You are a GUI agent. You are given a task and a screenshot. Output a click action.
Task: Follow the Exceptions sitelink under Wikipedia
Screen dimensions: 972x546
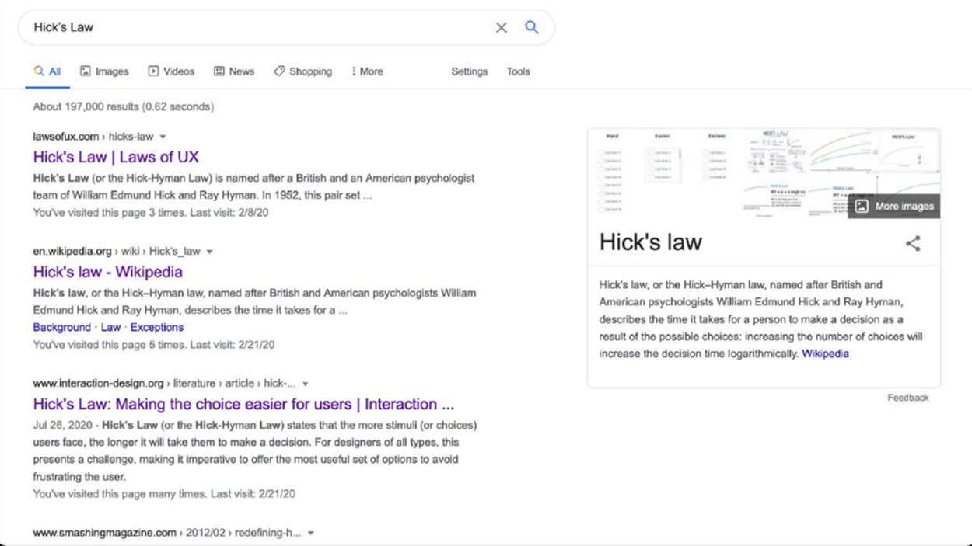click(x=156, y=328)
